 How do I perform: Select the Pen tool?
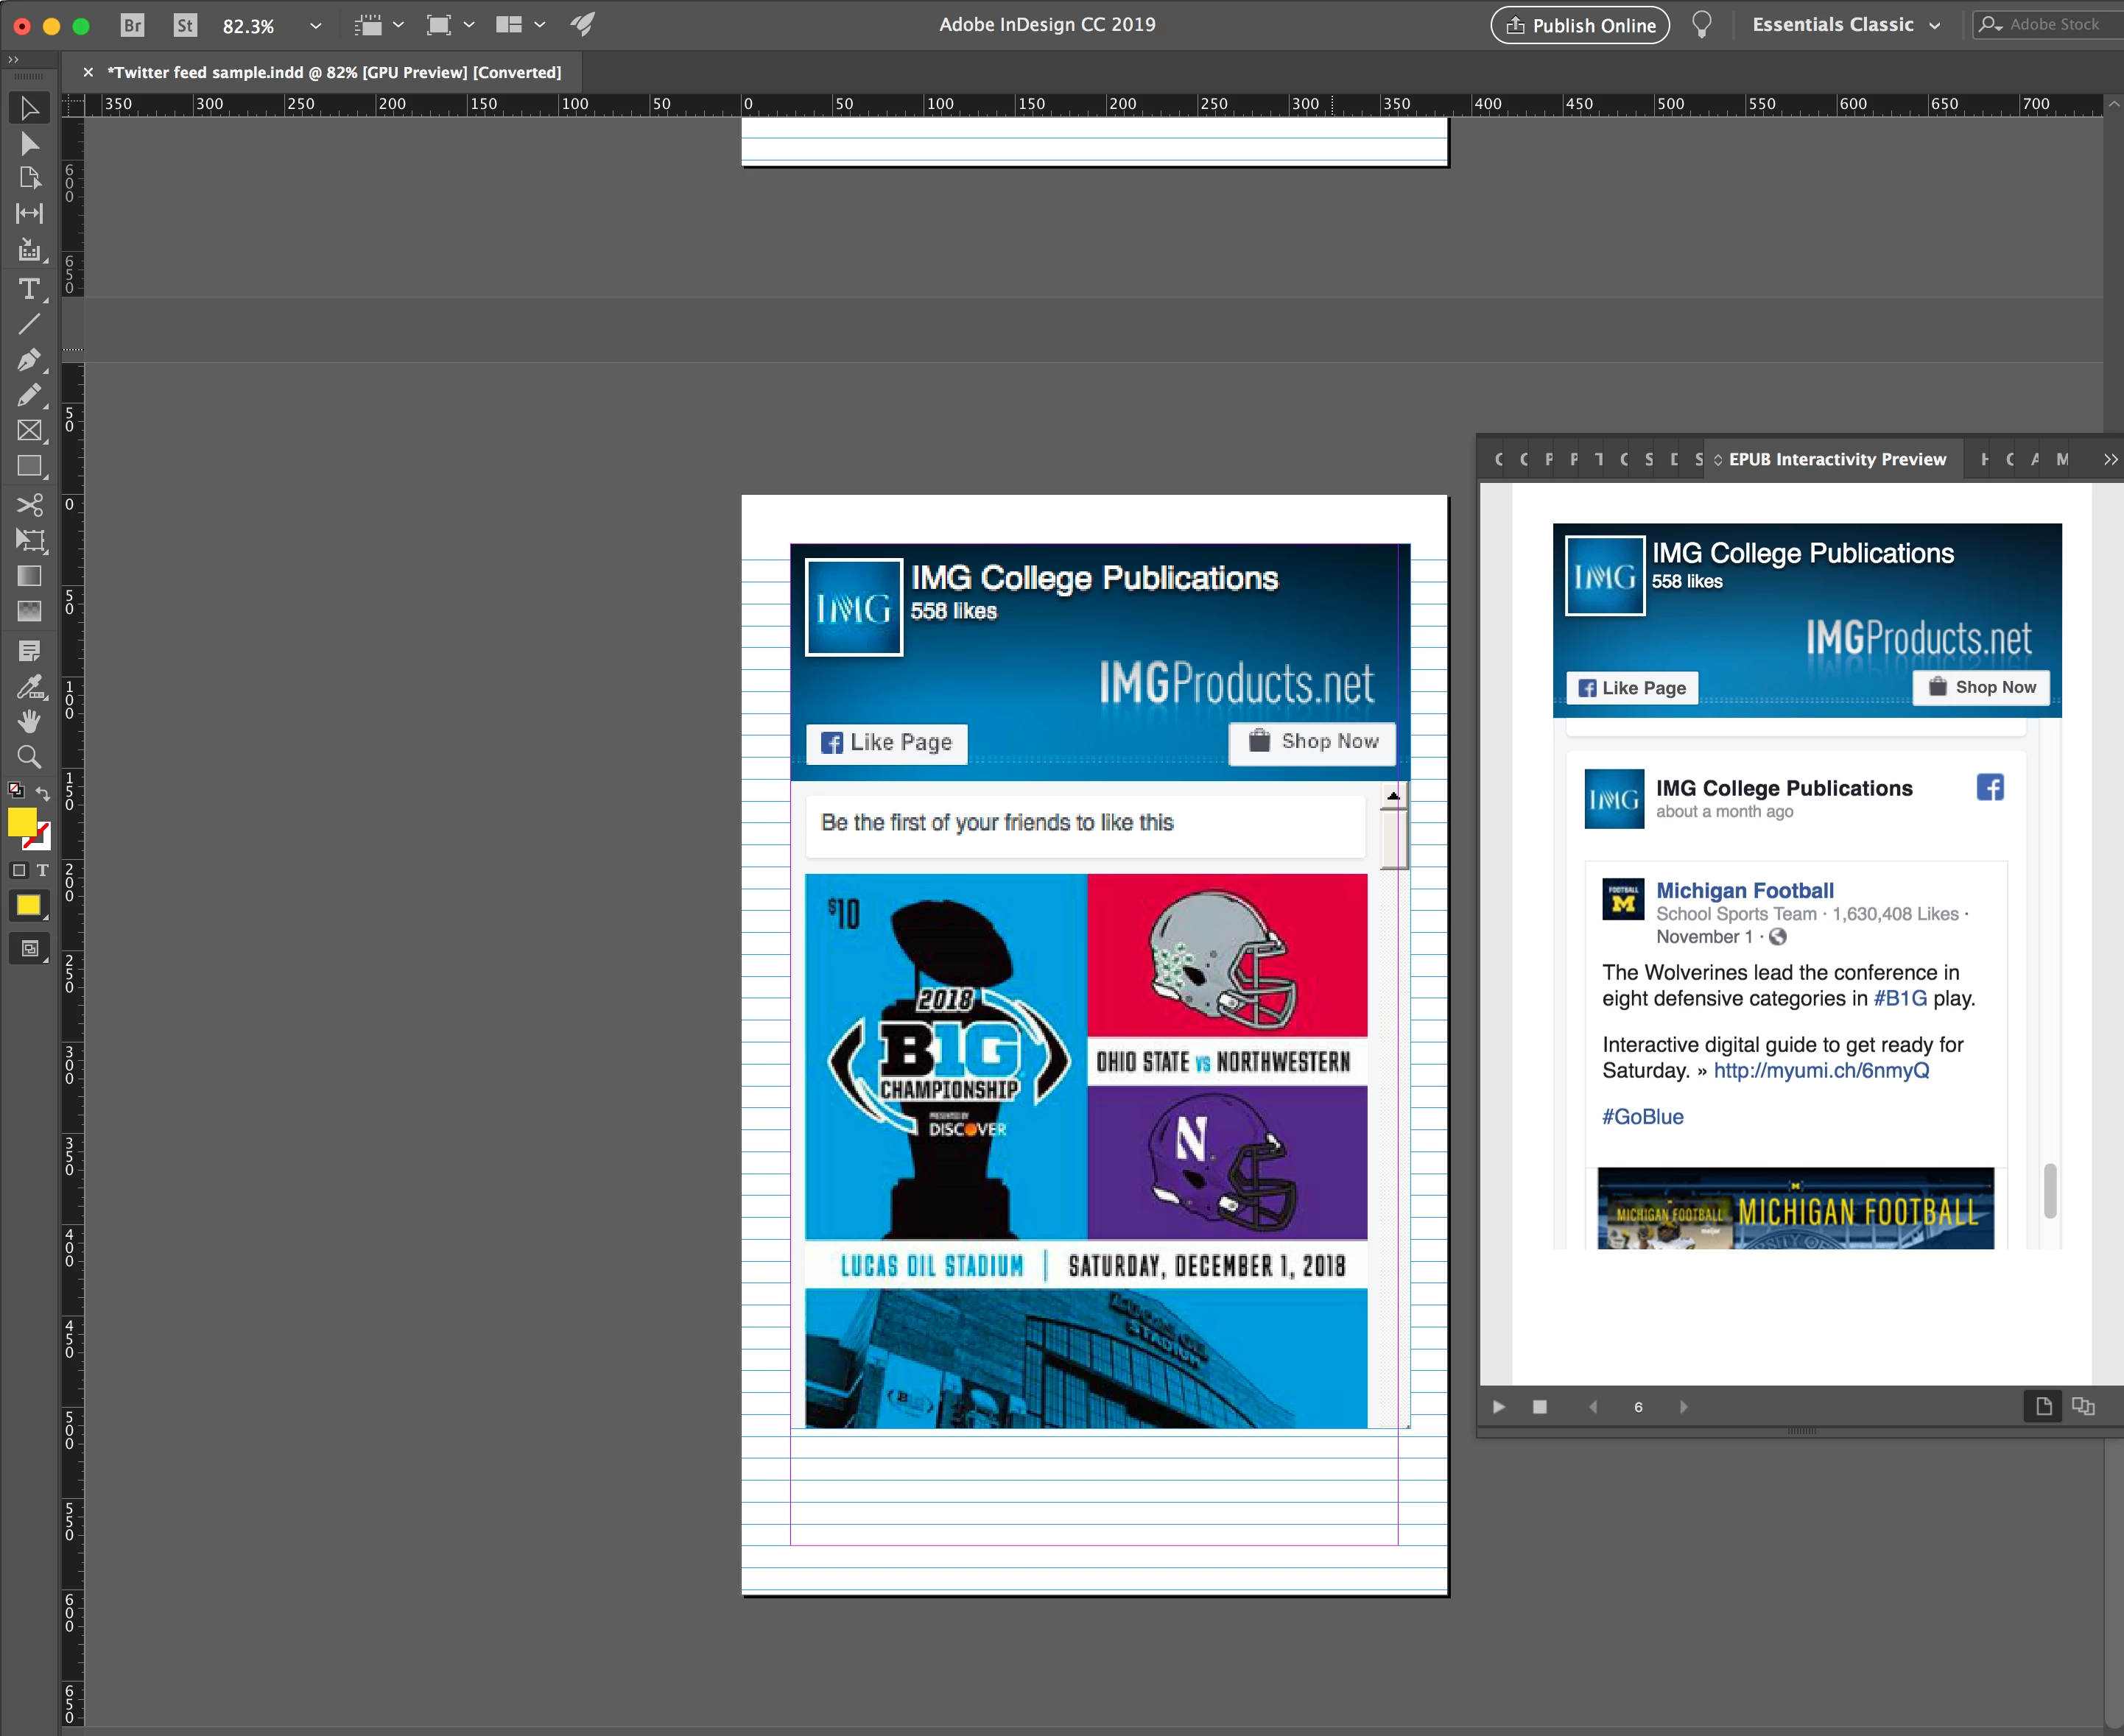pos(29,360)
